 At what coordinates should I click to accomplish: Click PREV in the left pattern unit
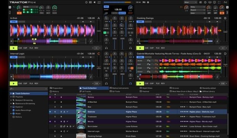tap(42, 13)
